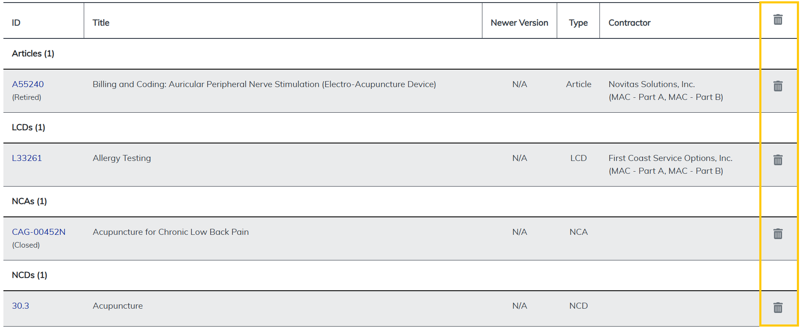Remove the 30.3 Acupuncture NCD row

coord(778,308)
